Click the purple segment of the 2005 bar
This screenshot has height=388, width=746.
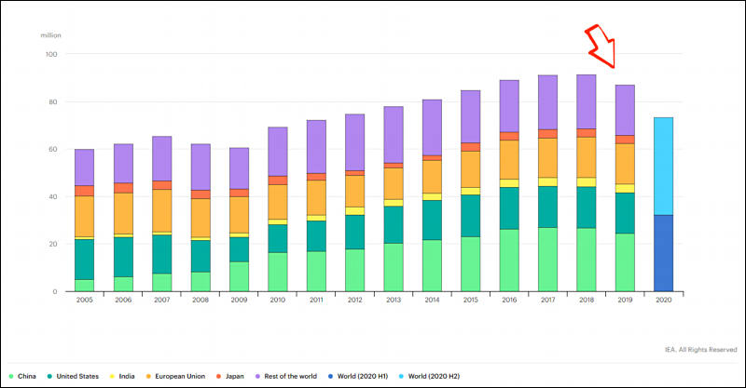click(84, 167)
